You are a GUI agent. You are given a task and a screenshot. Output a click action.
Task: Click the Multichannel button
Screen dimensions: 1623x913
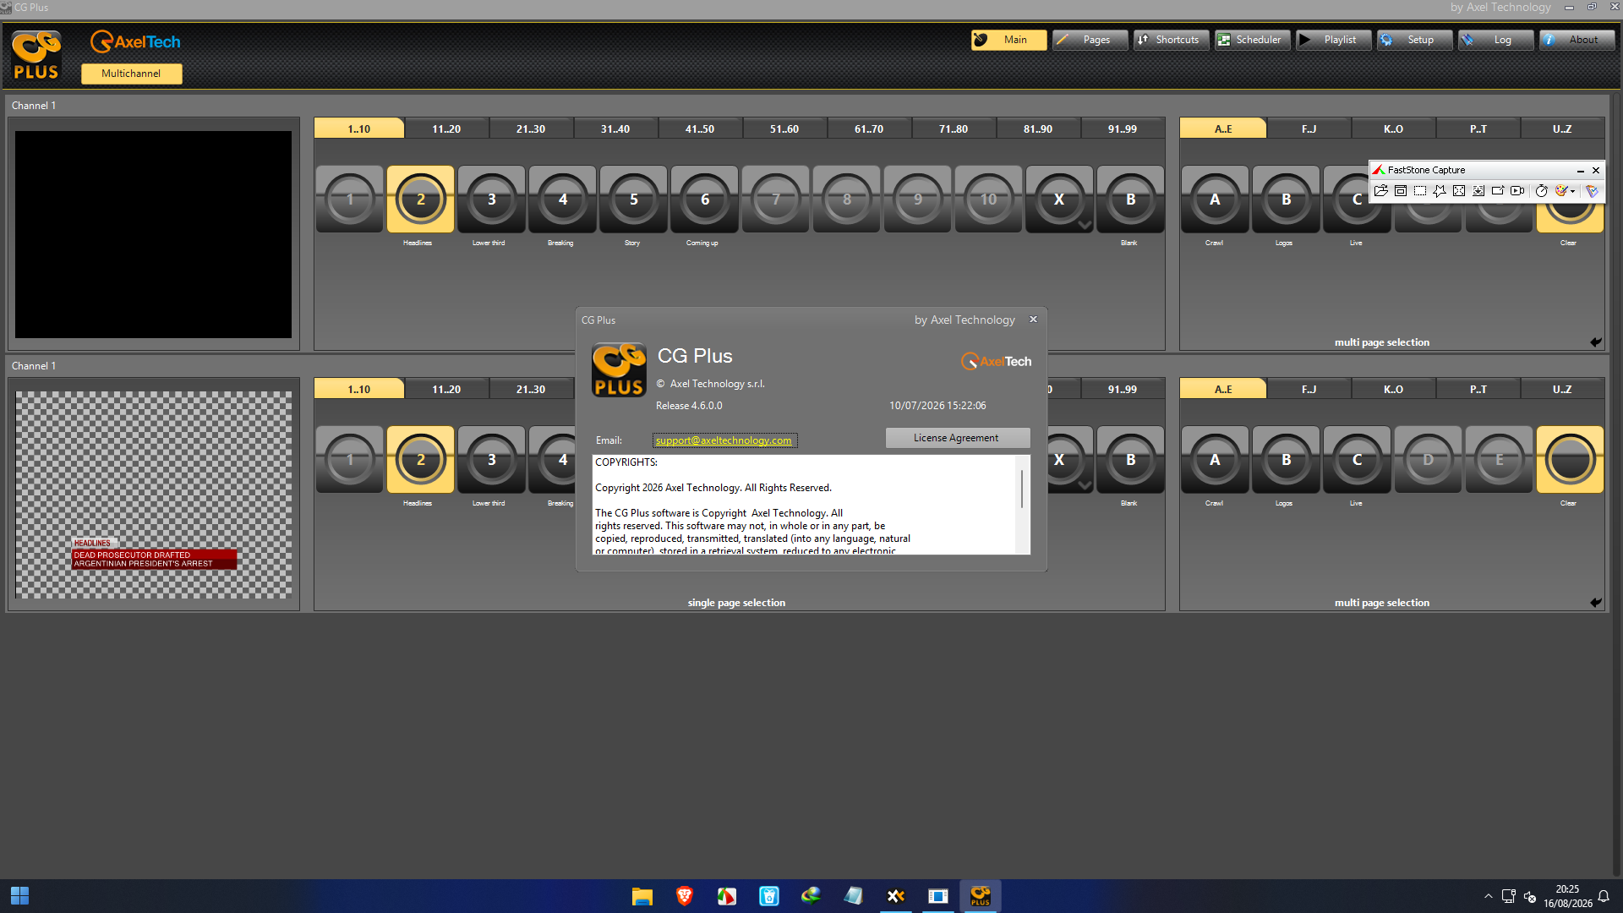coord(131,74)
